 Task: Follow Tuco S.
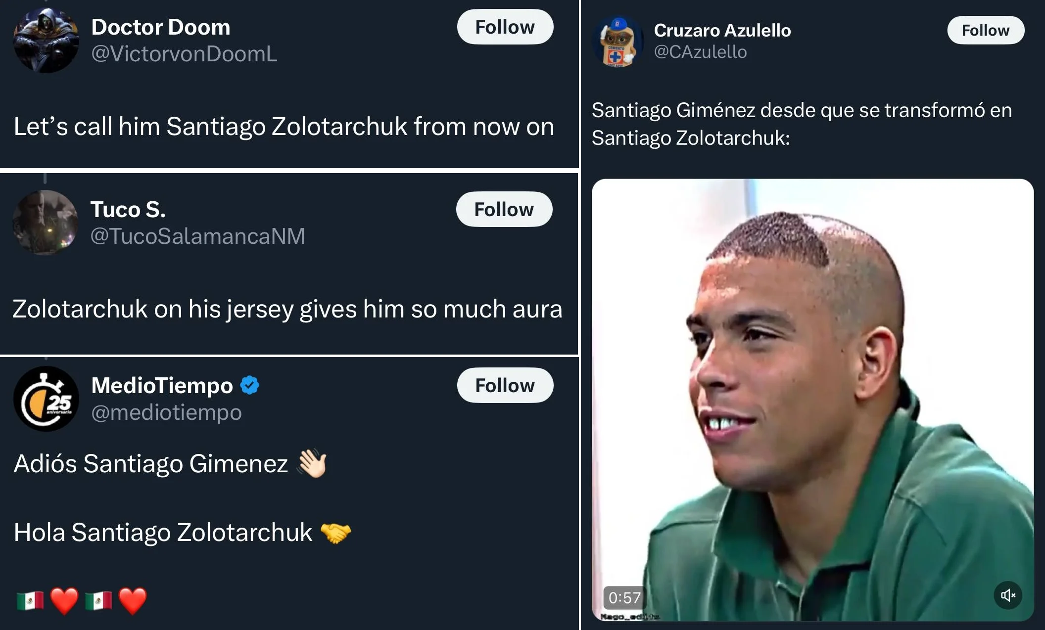(504, 209)
